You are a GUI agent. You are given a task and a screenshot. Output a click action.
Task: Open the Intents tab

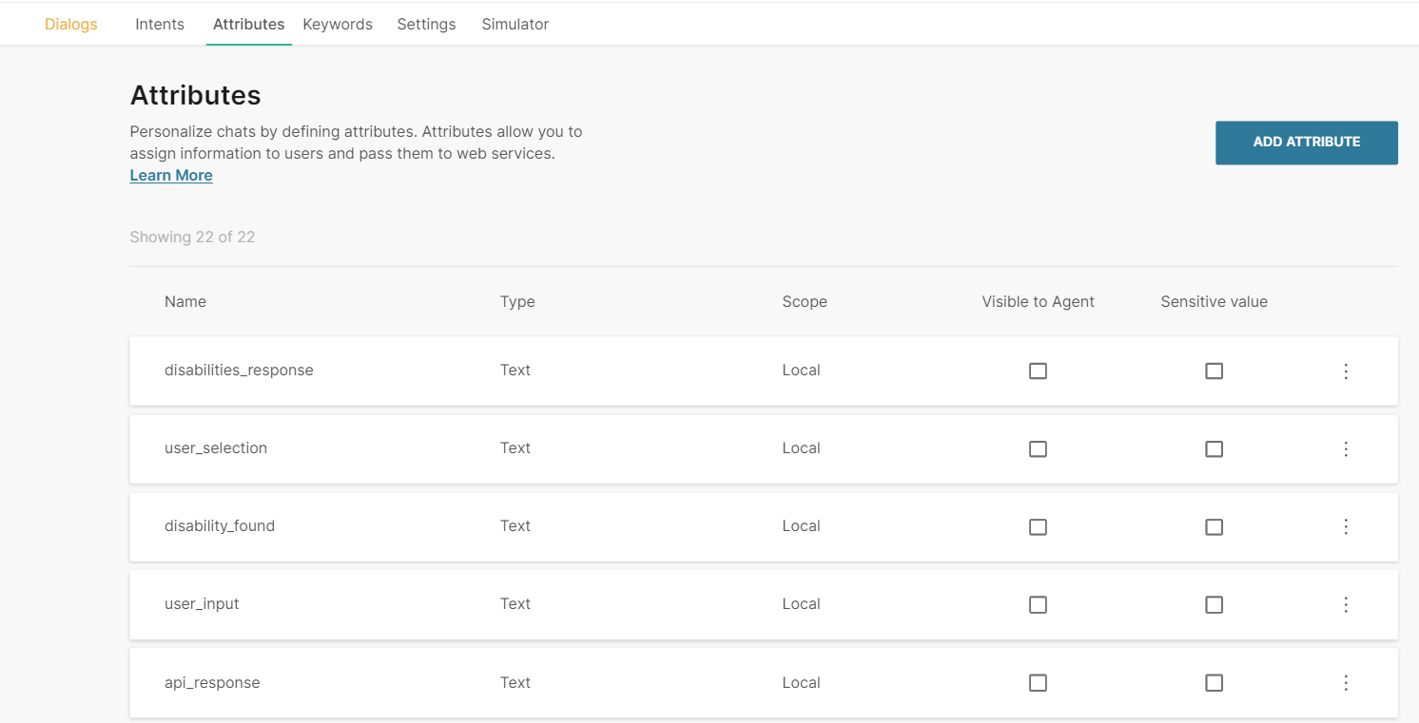click(x=160, y=25)
